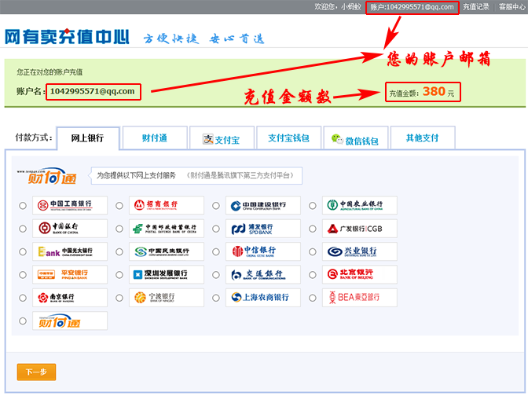Screen dimensions: 528x396
Task: Select the 浦发银行 radio button
Action: [x=216, y=229]
